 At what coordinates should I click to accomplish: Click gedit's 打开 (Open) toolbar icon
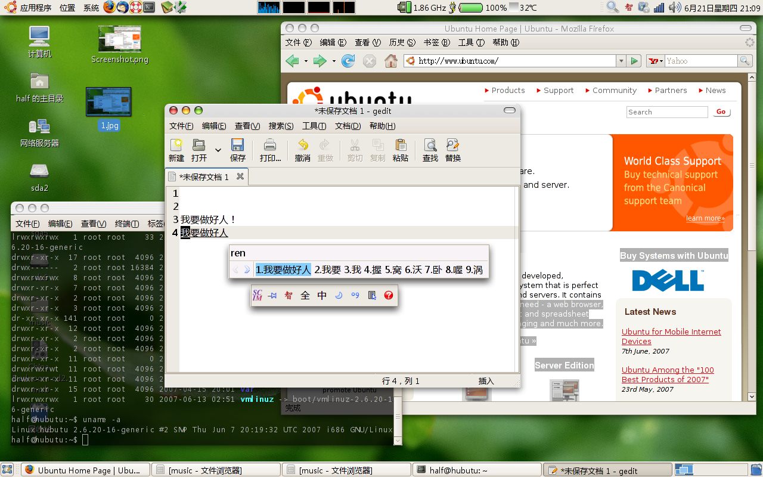pyautogui.click(x=199, y=150)
